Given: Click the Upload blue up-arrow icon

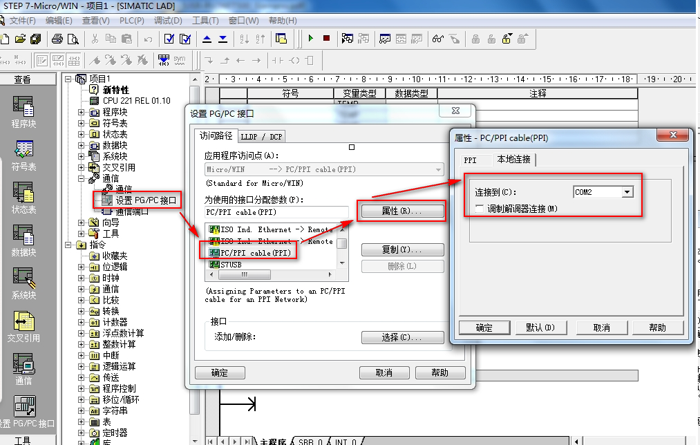Looking at the screenshot, I should [207, 39].
